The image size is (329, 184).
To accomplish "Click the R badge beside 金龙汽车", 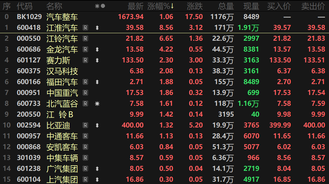I will point(86,50).
